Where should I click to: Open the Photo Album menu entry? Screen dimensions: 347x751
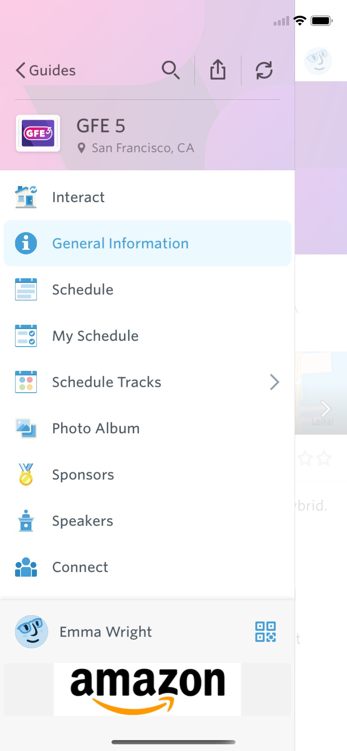[96, 428]
